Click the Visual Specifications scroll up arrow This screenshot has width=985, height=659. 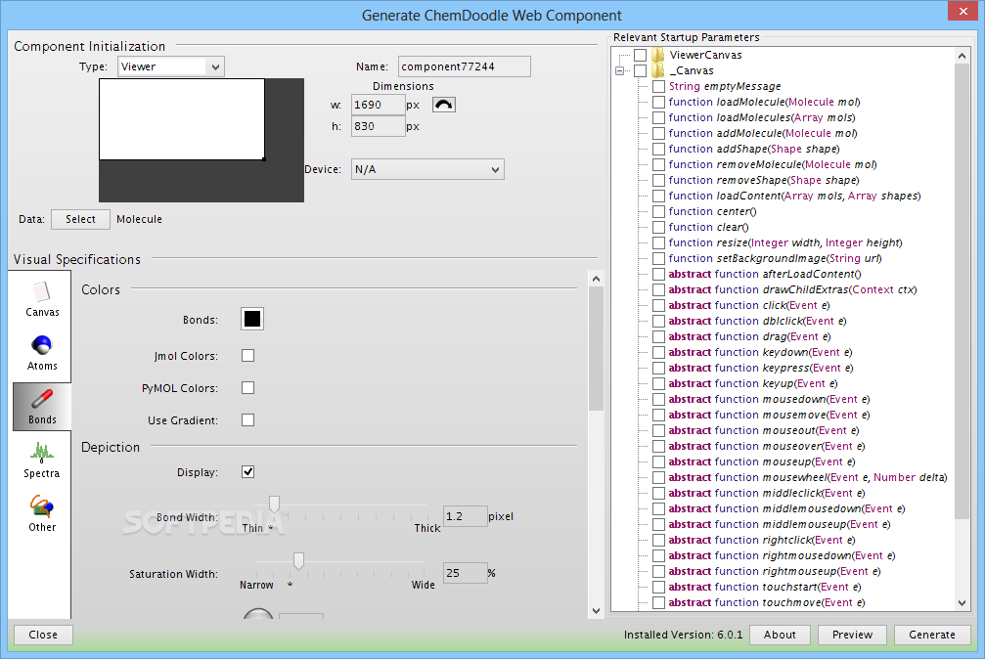(x=596, y=279)
